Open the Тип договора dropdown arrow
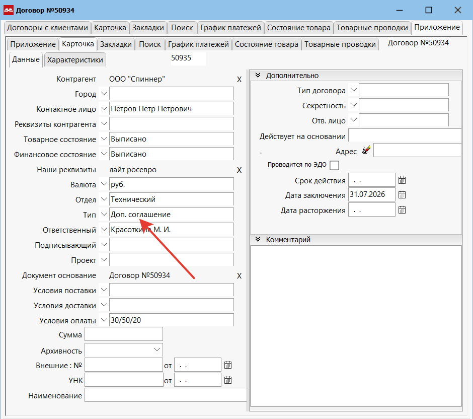Image resolution: width=473 pixels, height=419 pixels. [x=354, y=90]
